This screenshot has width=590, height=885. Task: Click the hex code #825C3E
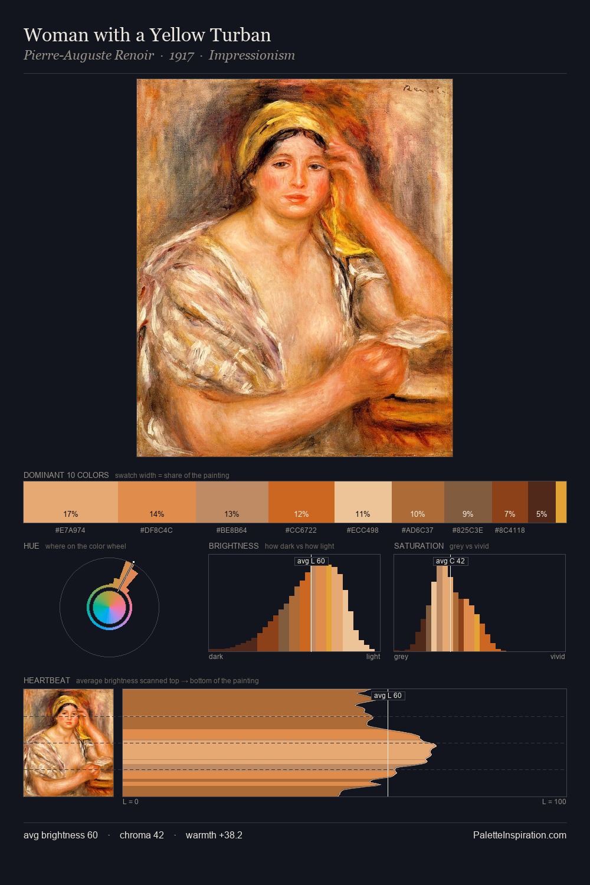(468, 530)
